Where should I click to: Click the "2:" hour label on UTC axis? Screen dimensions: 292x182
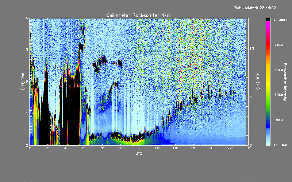point(47,148)
